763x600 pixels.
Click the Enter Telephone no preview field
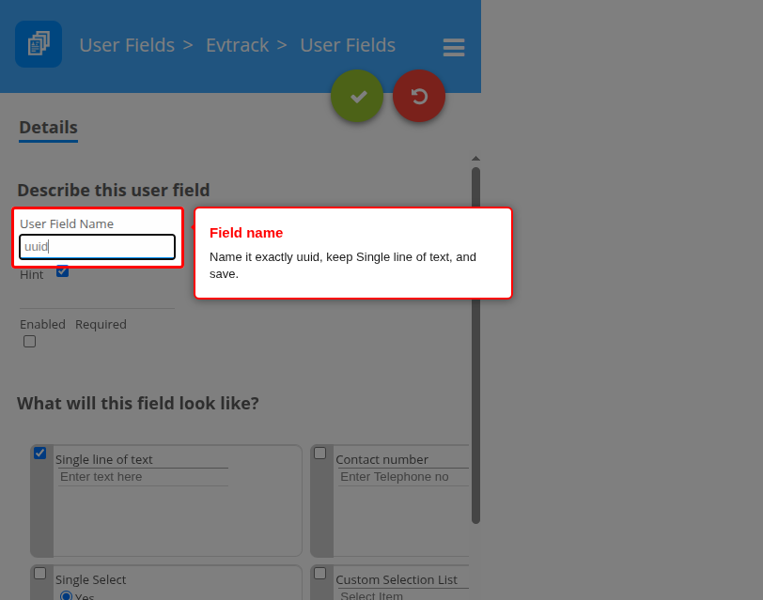pyautogui.click(x=403, y=477)
